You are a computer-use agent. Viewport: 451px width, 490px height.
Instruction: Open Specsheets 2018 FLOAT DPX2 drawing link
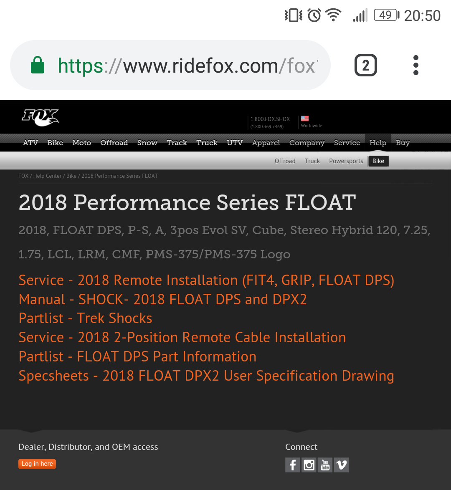tap(206, 376)
